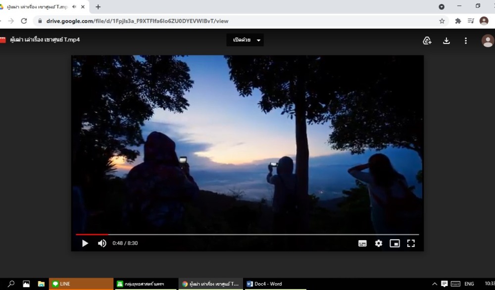Open Chrome media control icon
The width and height of the screenshot is (495, 290).
471,21
